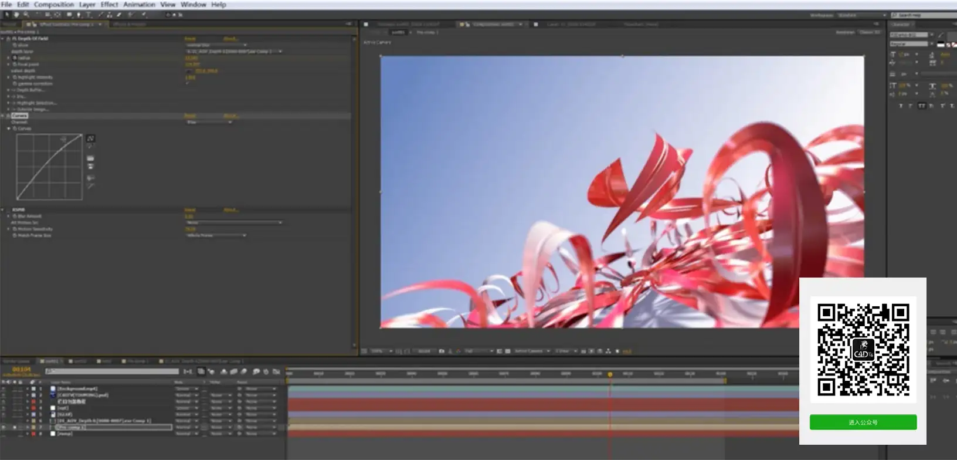Click the show channel color icon
The image size is (957, 460).
point(458,351)
